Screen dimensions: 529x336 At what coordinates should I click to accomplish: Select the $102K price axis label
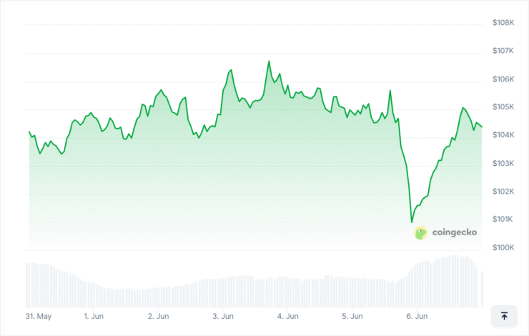coord(503,192)
